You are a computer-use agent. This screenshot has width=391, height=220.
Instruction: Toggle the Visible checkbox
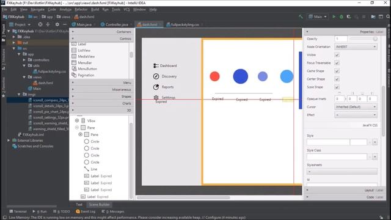(337, 55)
